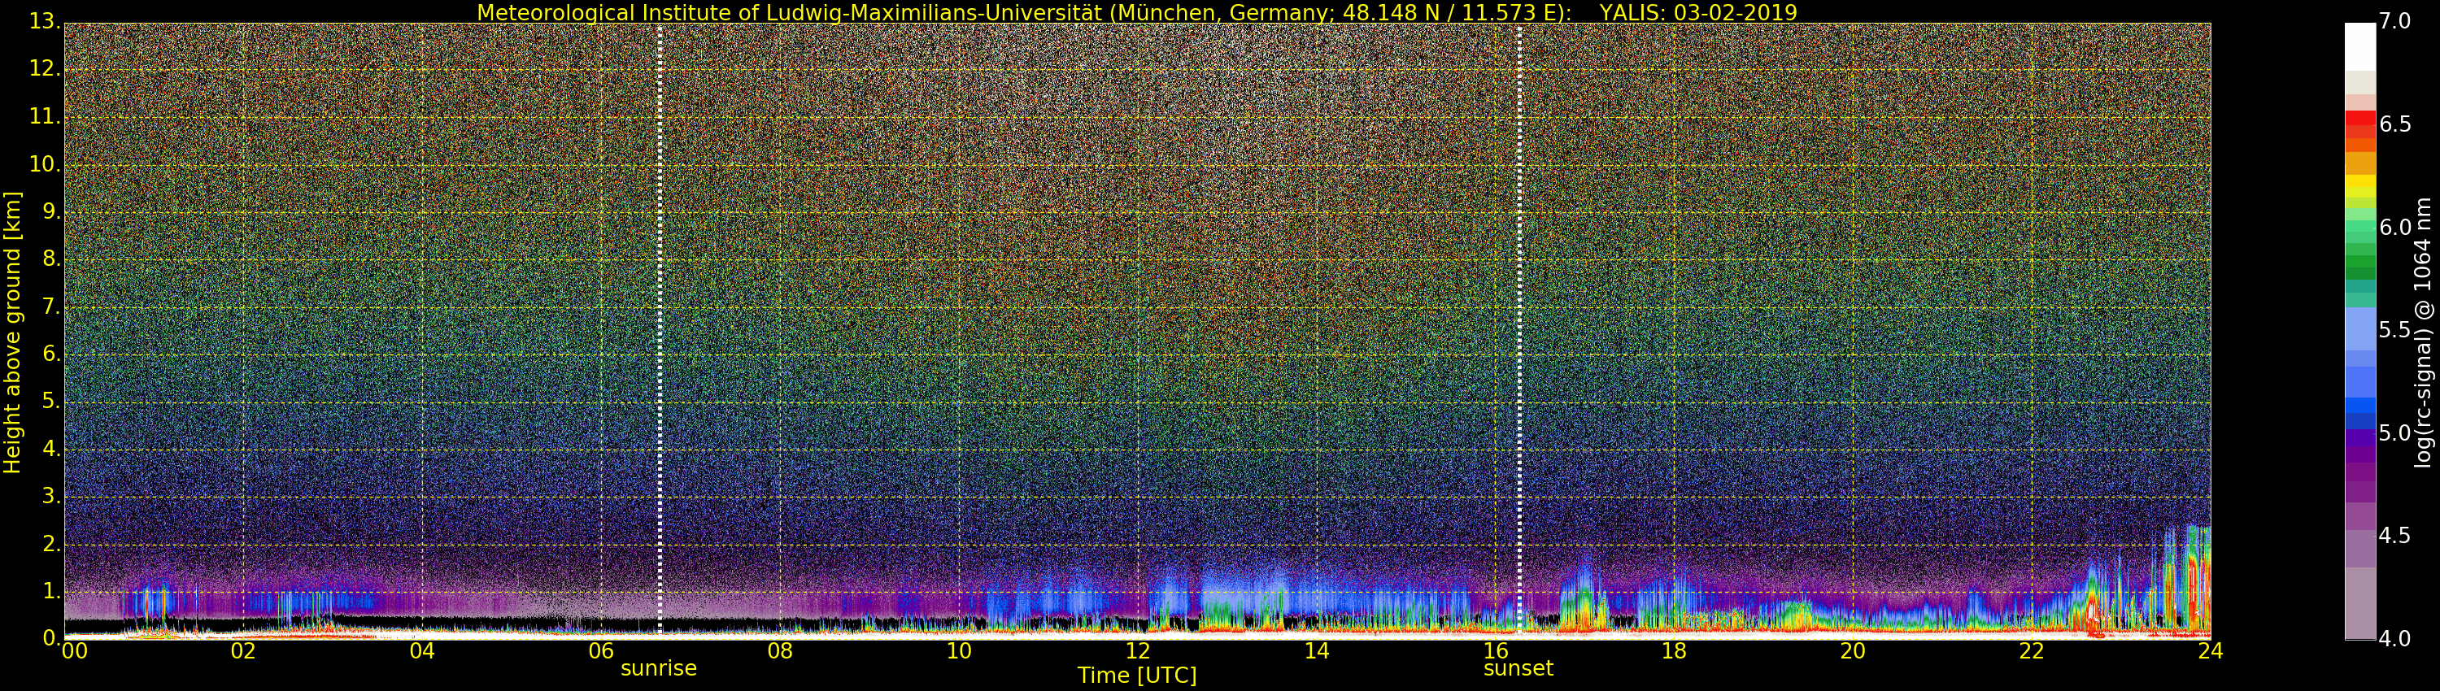Click the time axis tick '18'

point(1674,650)
